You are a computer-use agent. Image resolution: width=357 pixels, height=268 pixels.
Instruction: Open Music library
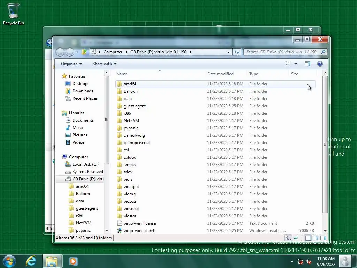point(75,128)
